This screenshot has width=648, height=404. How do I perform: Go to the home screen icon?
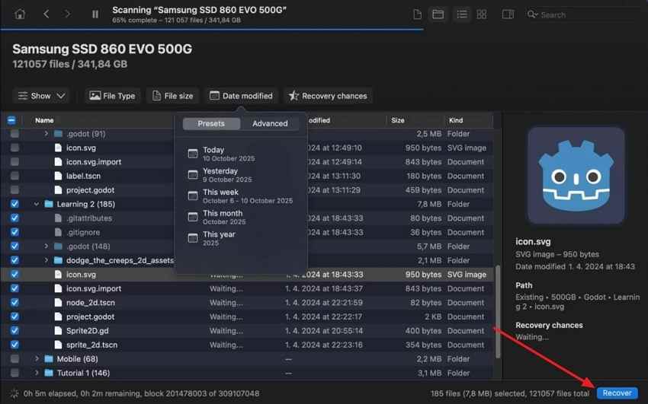pyautogui.click(x=20, y=14)
